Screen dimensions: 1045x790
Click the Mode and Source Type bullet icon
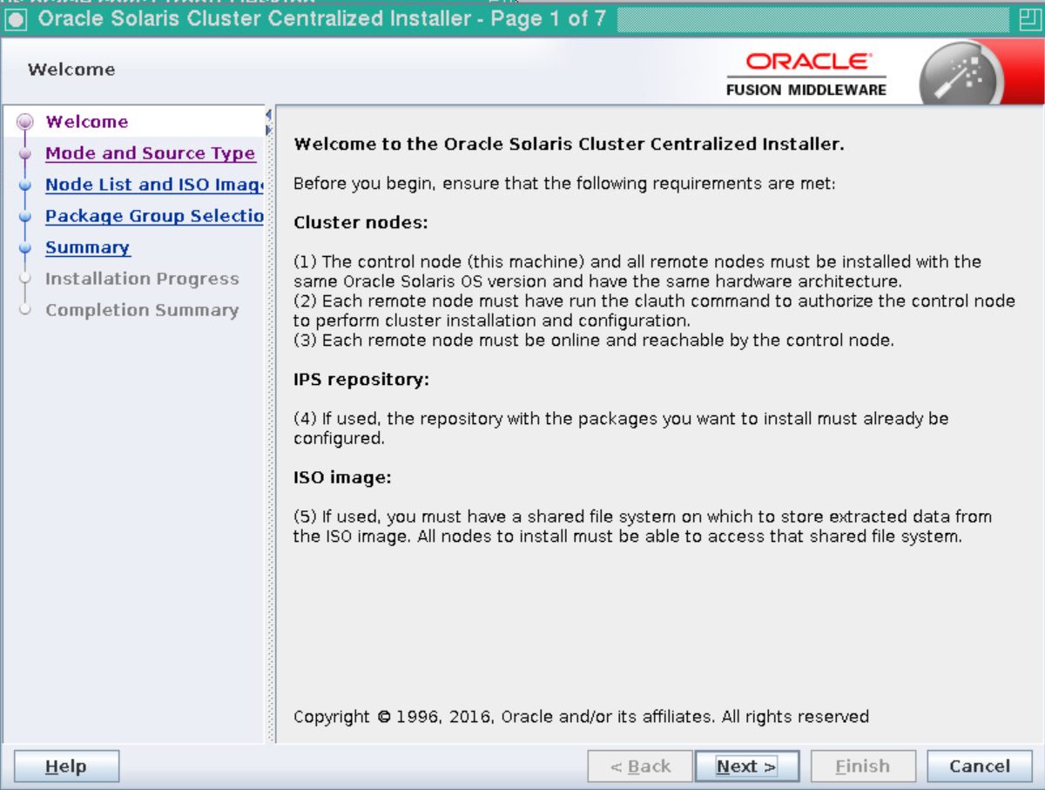pos(25,153)
